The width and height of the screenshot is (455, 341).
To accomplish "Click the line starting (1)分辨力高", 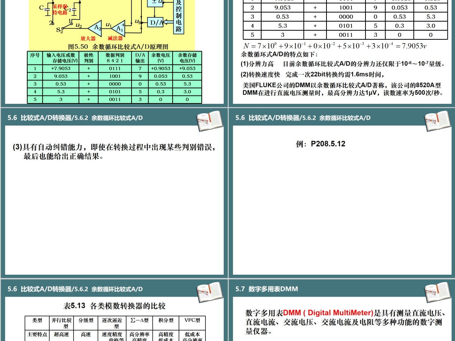I will (343, 64).
